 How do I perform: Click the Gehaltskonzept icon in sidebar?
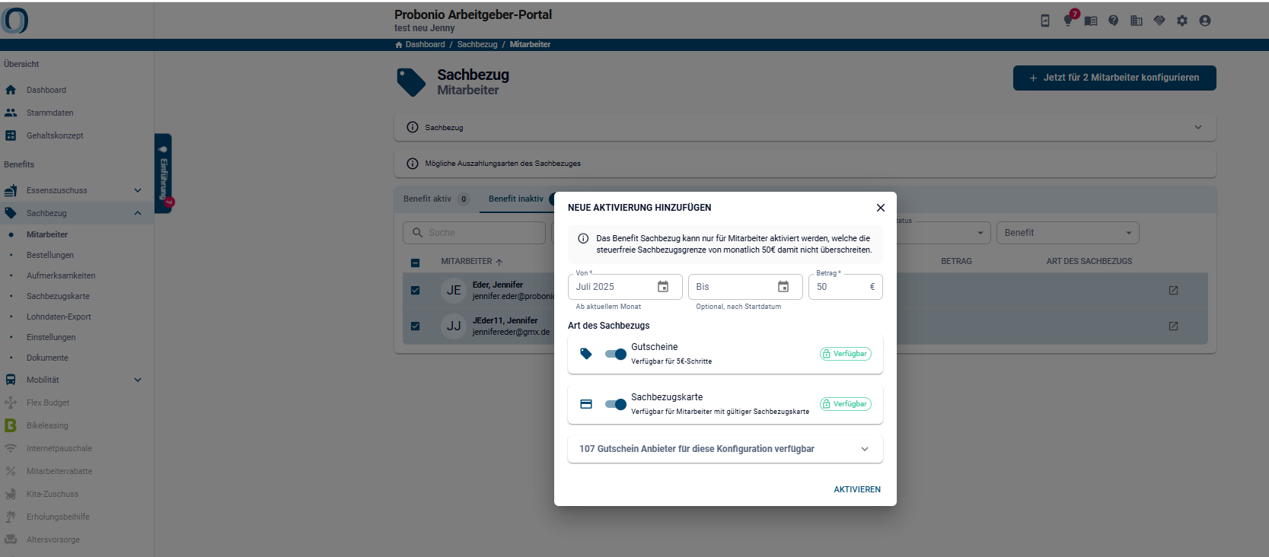[x=11, y=135]
